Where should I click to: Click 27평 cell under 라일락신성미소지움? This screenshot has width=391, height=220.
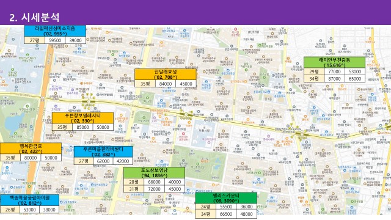[x=35, y=40]
